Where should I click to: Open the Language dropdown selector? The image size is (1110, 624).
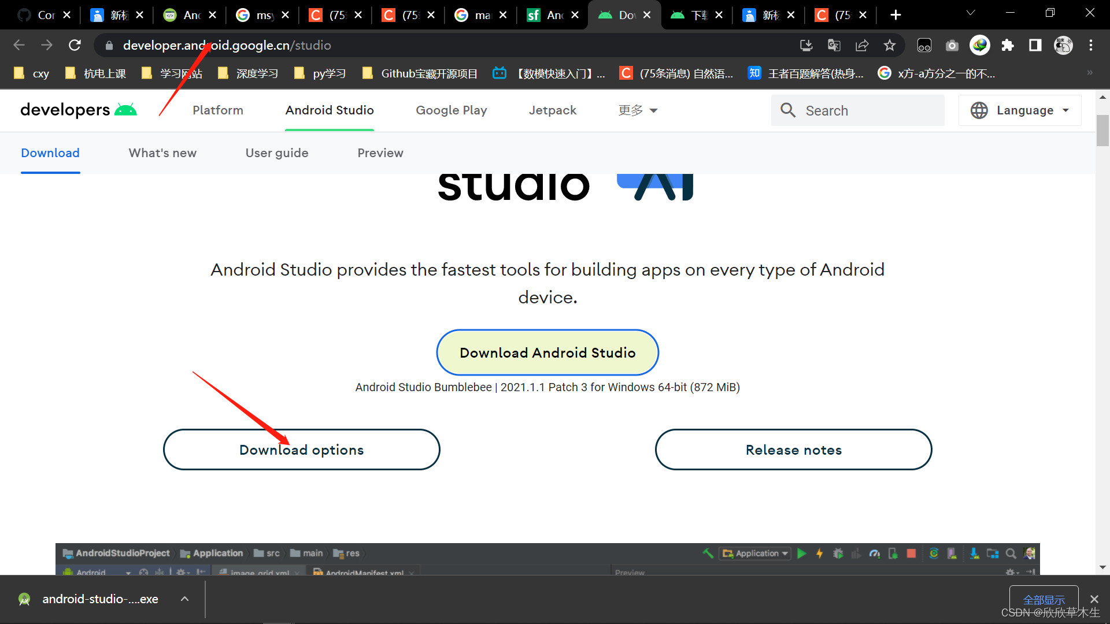[1020, 110]
